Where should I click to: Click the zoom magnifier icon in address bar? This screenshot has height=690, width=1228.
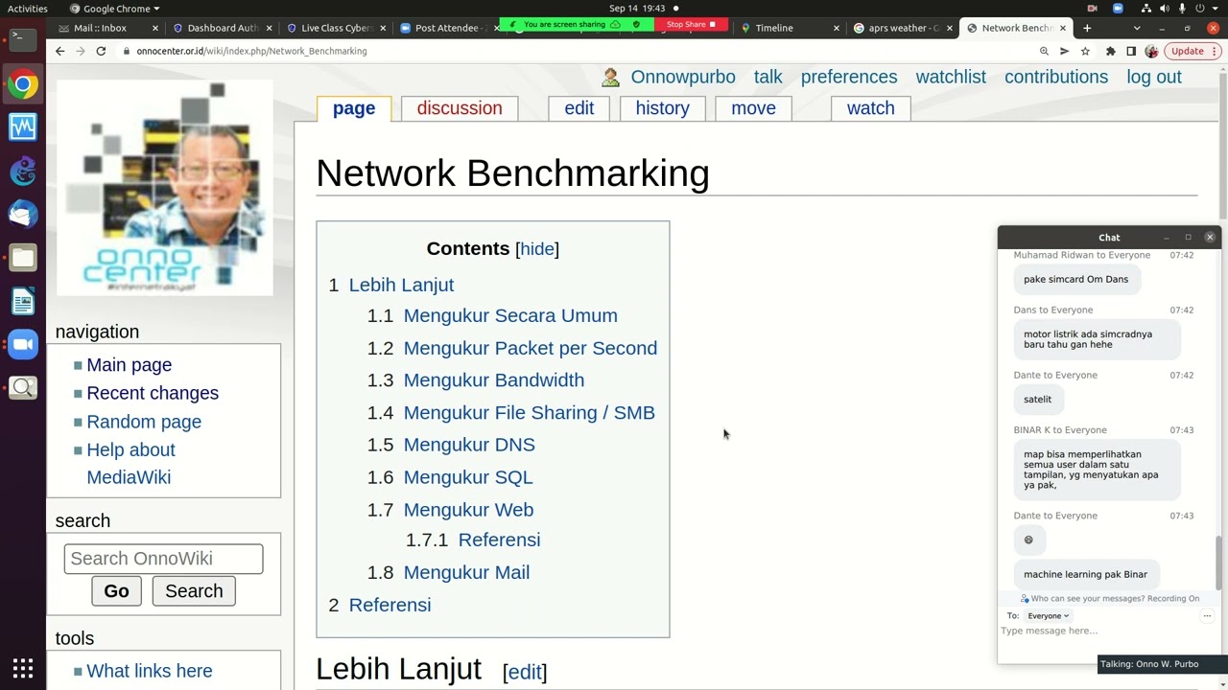click(x=1043, y=51)
